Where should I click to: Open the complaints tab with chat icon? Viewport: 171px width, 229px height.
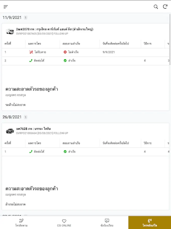107,223
